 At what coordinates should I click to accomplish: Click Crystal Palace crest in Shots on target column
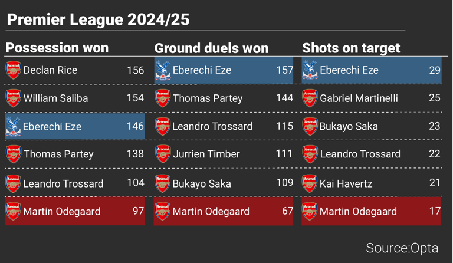(310, 70)
